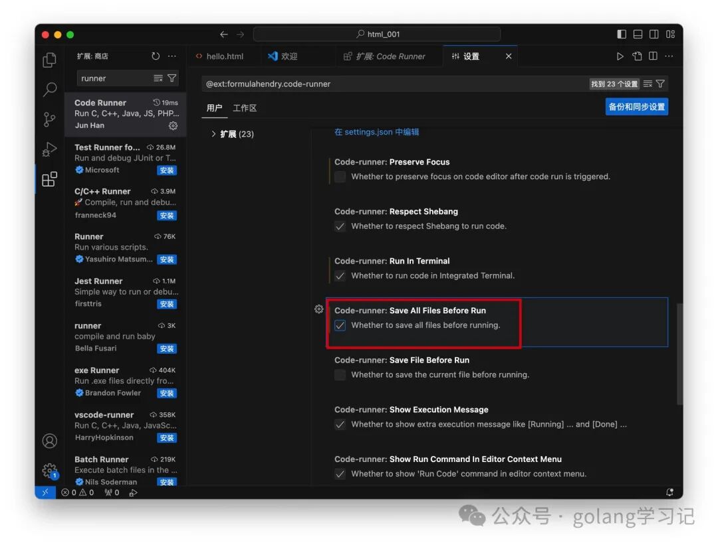Screen dimensions: 718x545
Task: Enable Save File Before Run checkbox
Action: coord(340,375)
